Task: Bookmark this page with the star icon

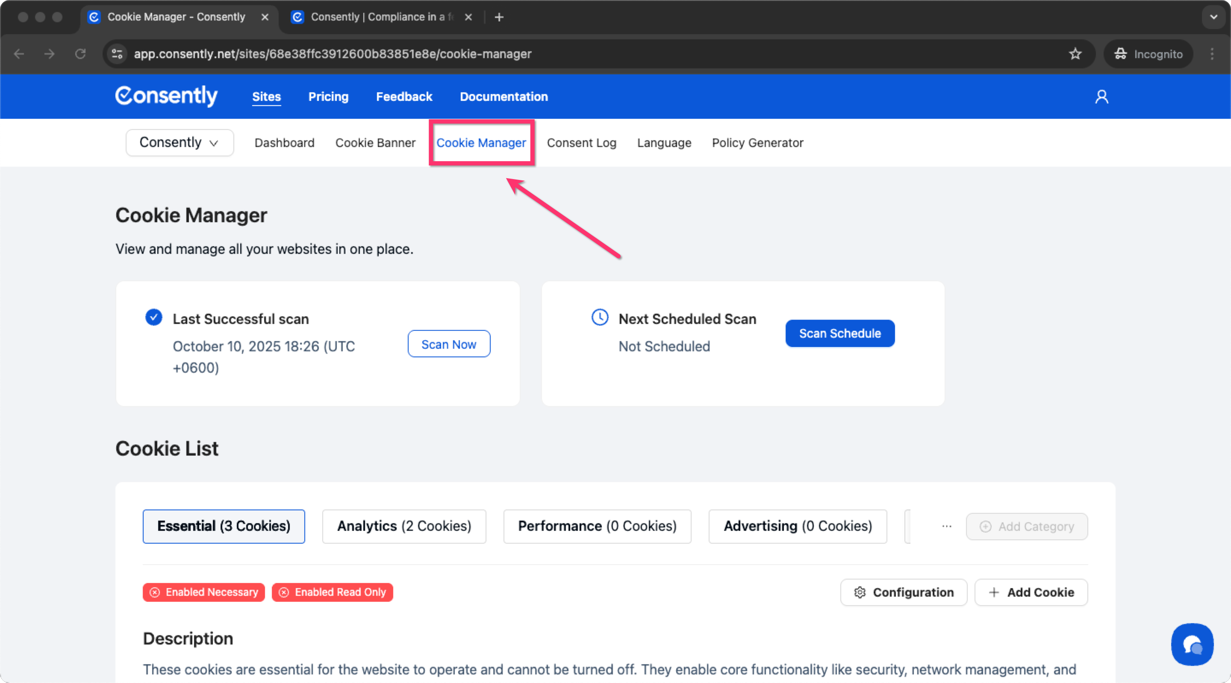Action: coord(1075,54)
